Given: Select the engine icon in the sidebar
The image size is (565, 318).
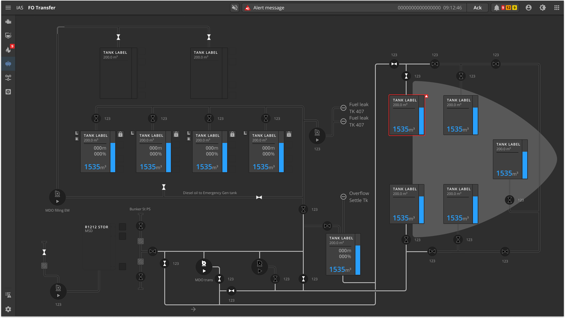Looking at the screenshot, I should pos(8,22).
